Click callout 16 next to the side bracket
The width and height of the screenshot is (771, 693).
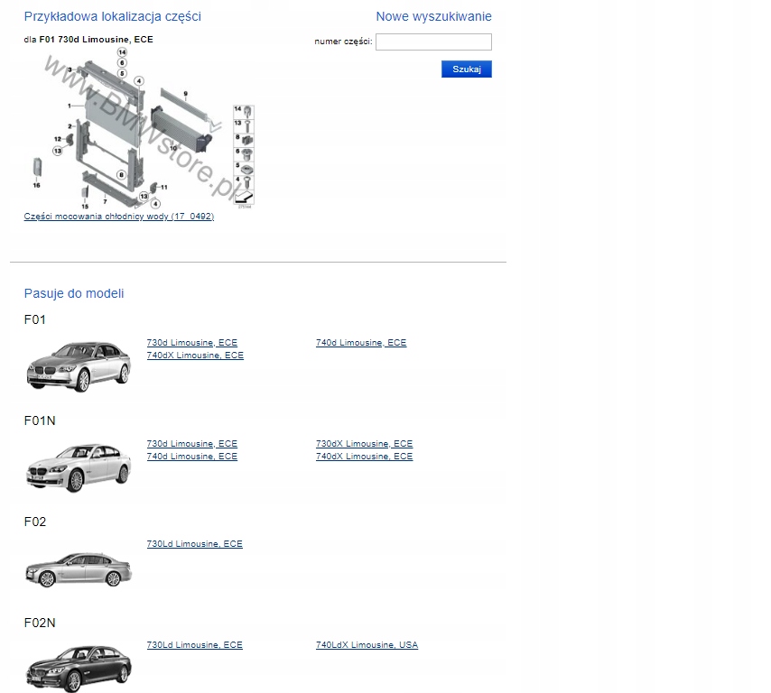coord(36,185)
